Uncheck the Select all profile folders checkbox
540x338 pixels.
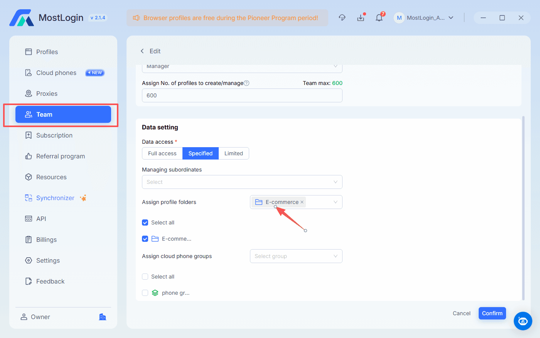pyautogui.click(x=145, y=223)
